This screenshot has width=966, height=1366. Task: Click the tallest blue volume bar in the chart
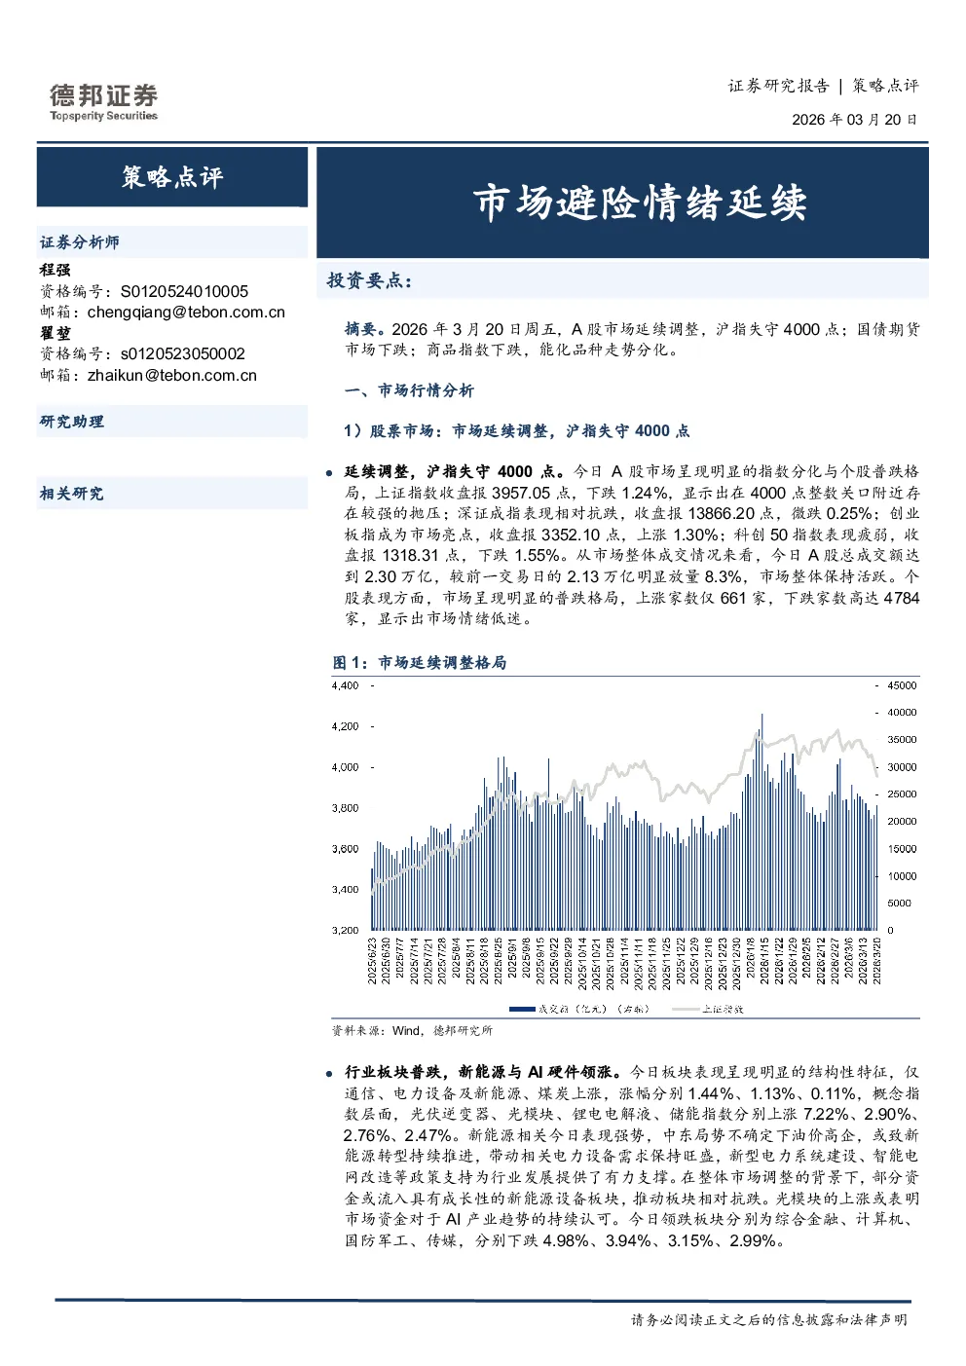pos(762,823)
